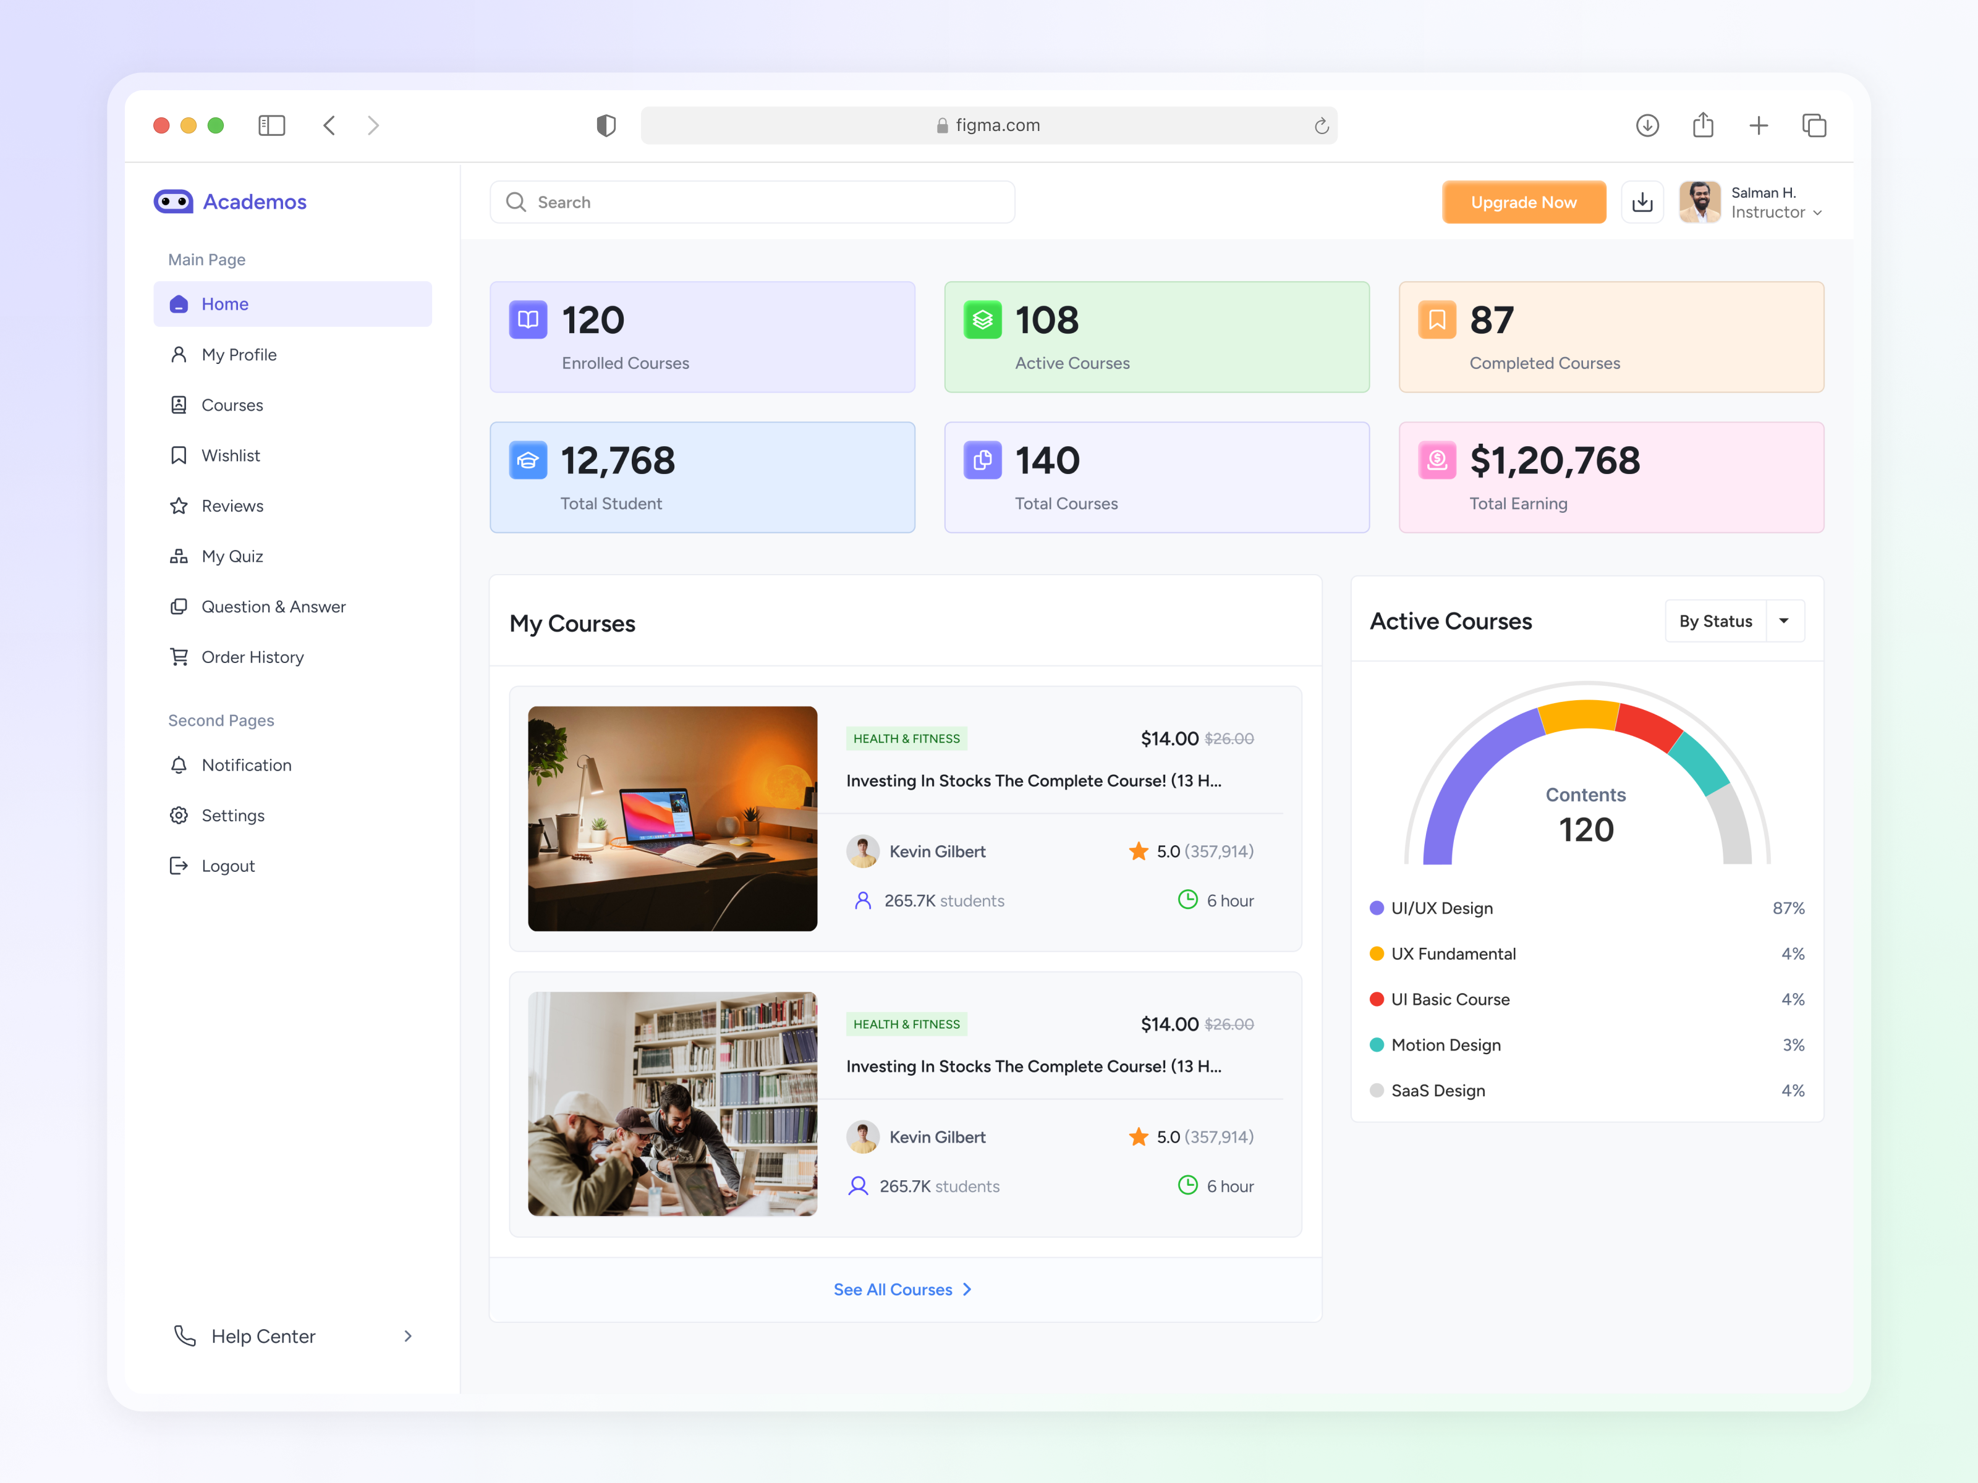The image size is (1978, 1483).
Task: Click the privacy shield icon
Action: point(606,125)
